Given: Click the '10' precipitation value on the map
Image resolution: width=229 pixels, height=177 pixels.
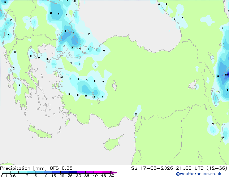Looking at the screenshot, I should tap(226, 75).
